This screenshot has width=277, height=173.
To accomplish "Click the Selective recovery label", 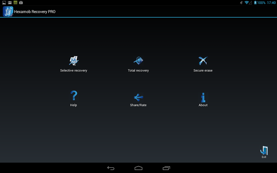I will pyautogui.click(x=73, y=71).
